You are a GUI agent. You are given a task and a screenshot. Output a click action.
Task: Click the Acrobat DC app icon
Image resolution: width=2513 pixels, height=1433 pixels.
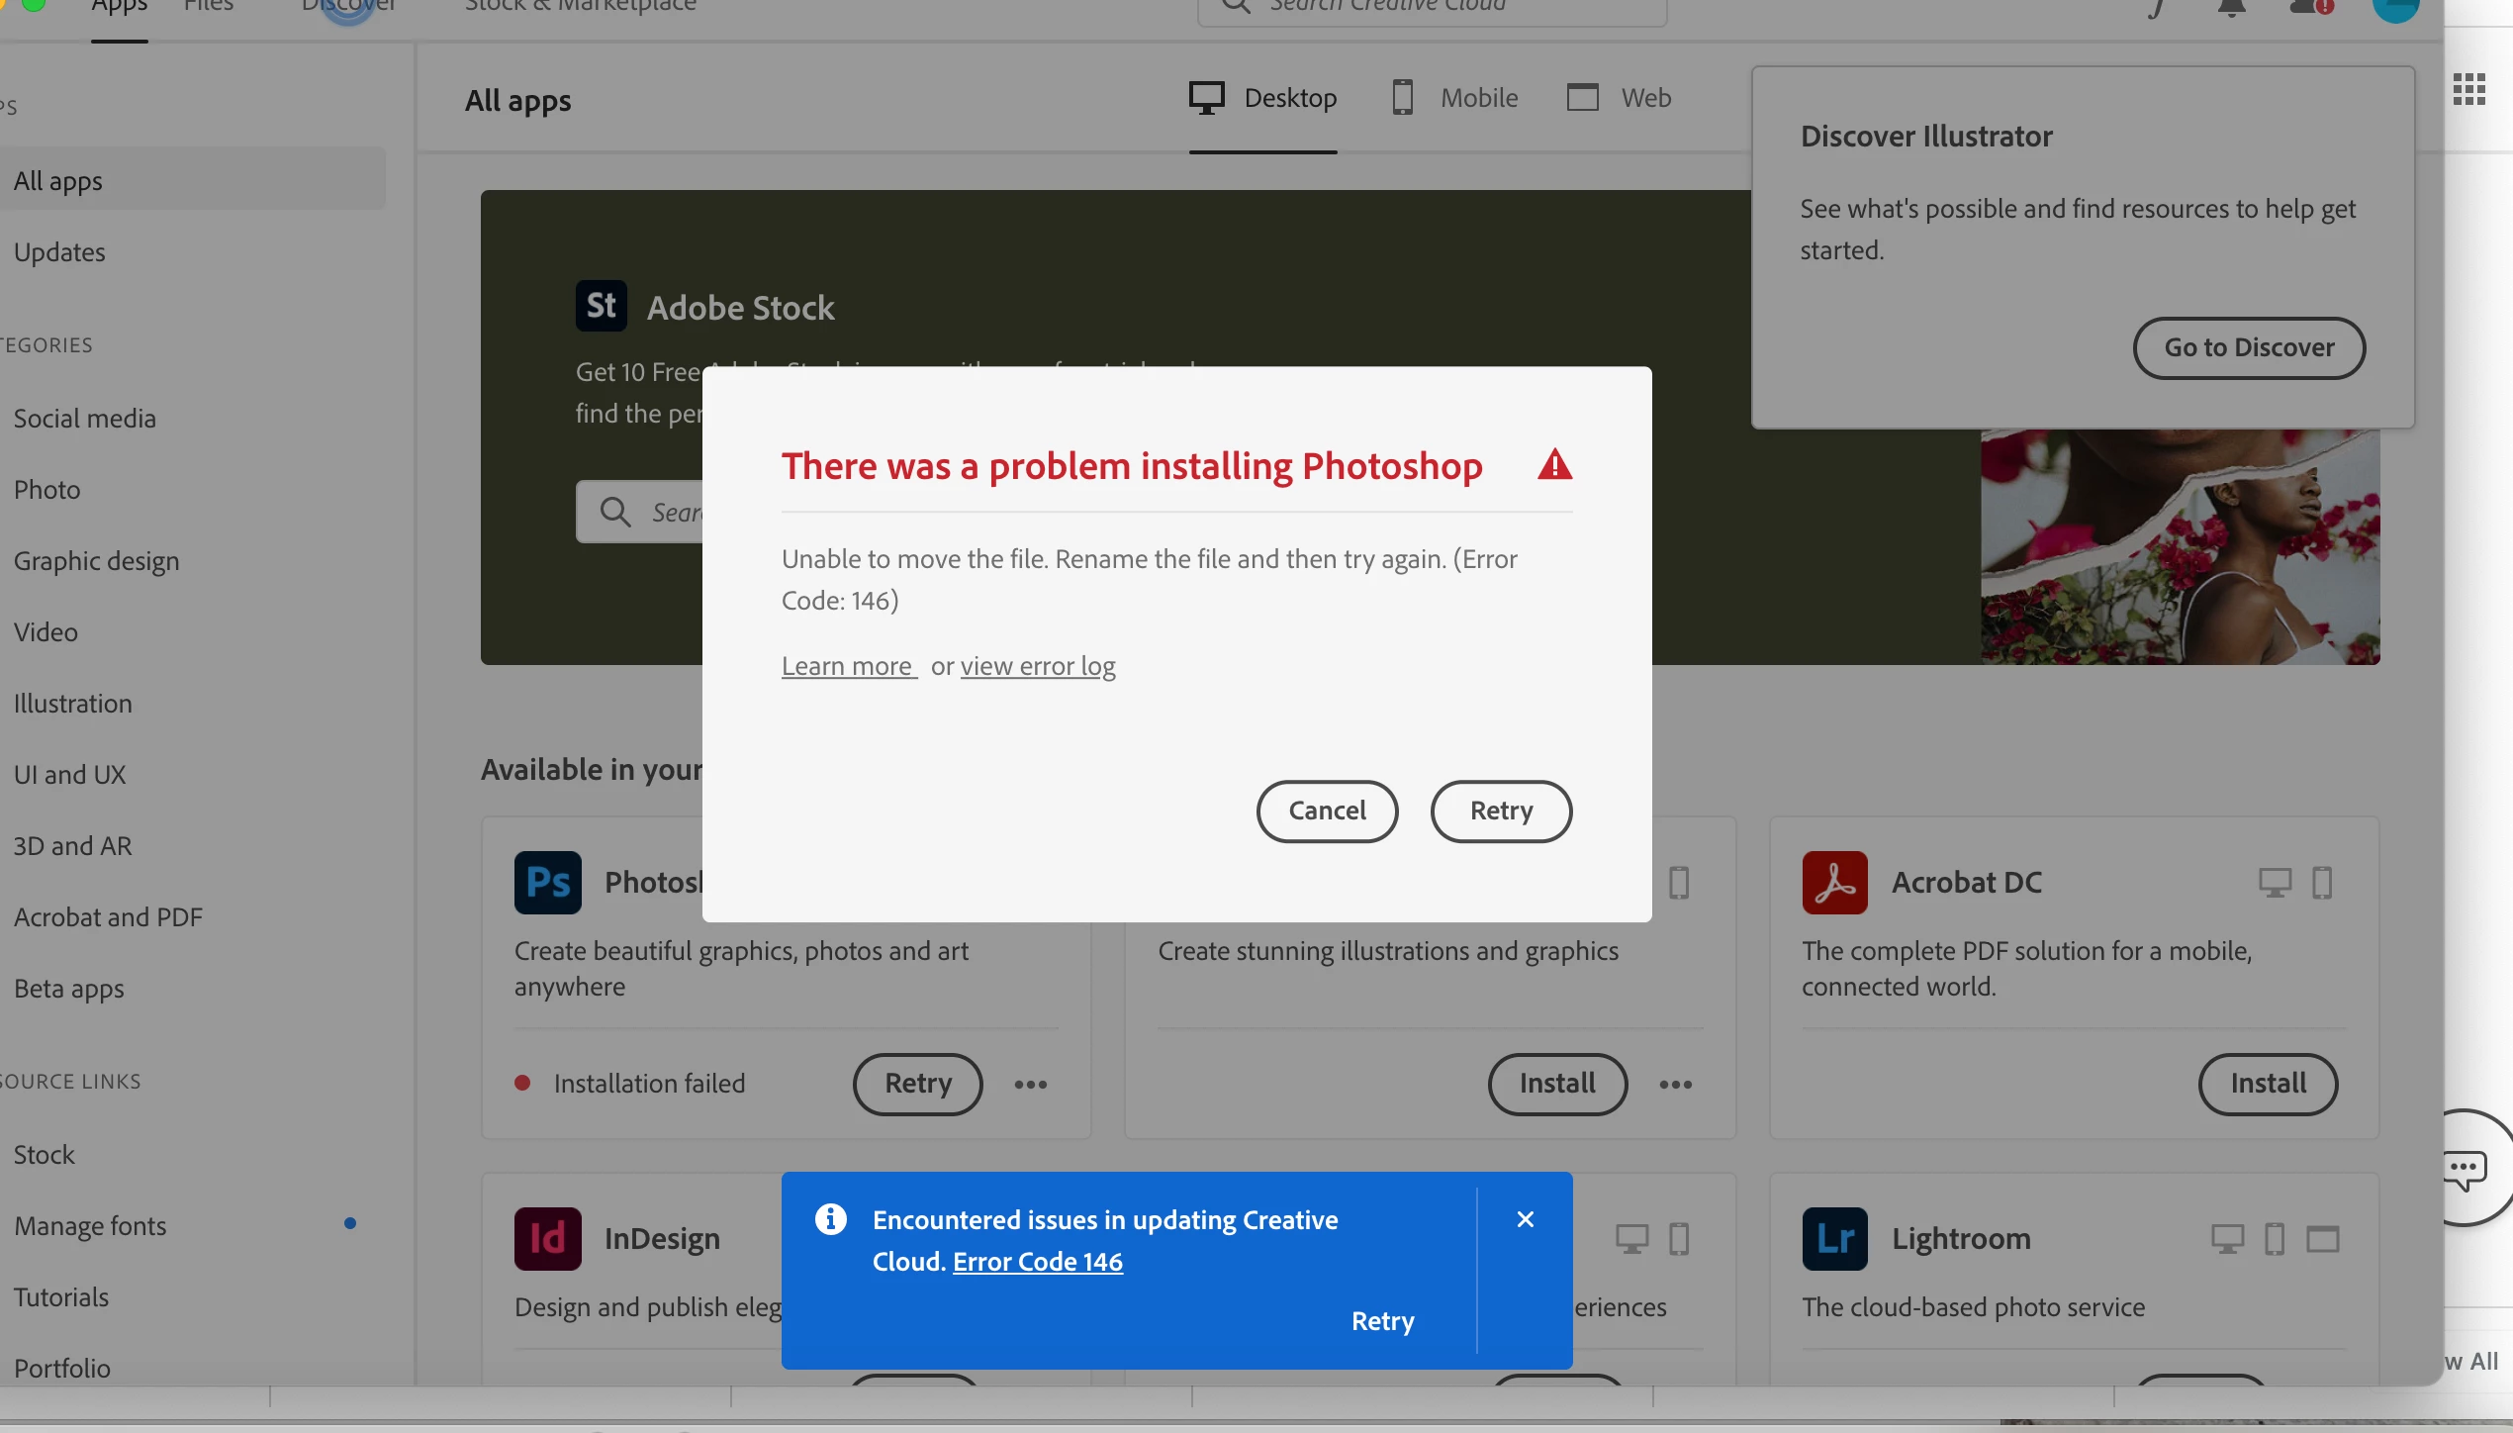tap(1834, 882)
